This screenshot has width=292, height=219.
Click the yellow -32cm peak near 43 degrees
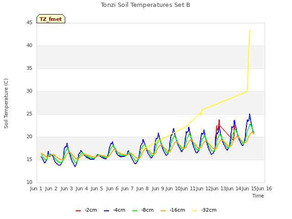250,31
